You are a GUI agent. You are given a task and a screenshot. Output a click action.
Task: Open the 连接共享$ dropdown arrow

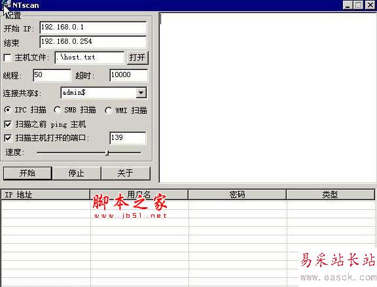[x=141, y=93]
